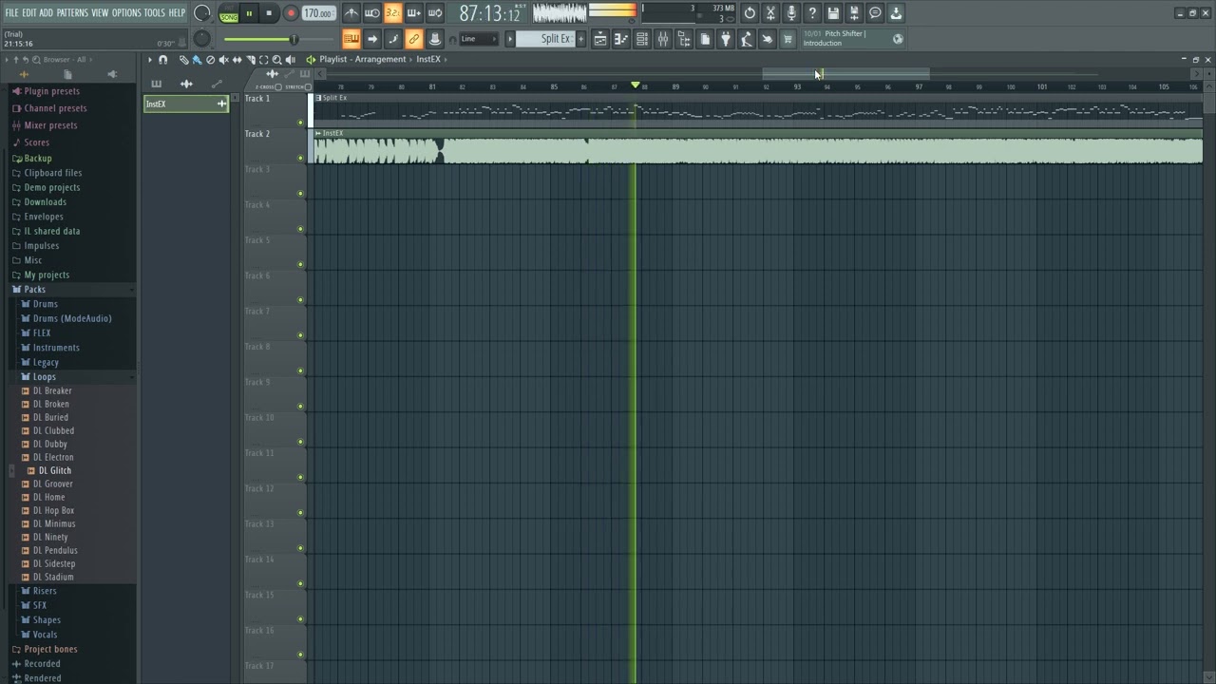Screen dimensions: 1216x684
Task: Toggle loop recording icon
Action: 434,13
